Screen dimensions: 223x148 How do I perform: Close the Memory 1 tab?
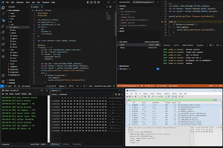(x=60, y=90)
